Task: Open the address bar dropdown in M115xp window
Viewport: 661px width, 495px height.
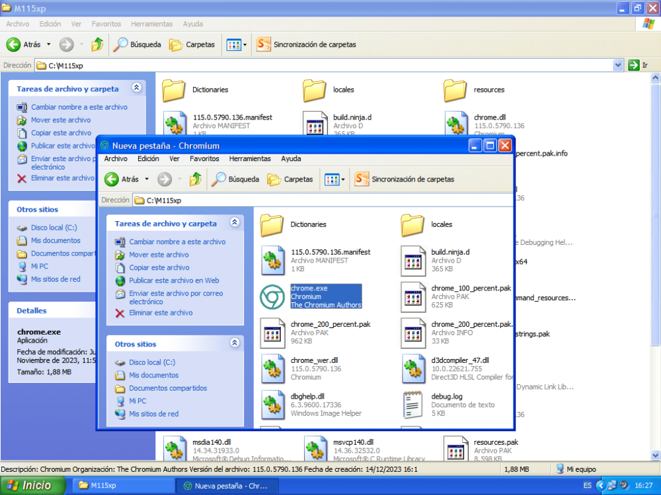Action: point(618,65)
